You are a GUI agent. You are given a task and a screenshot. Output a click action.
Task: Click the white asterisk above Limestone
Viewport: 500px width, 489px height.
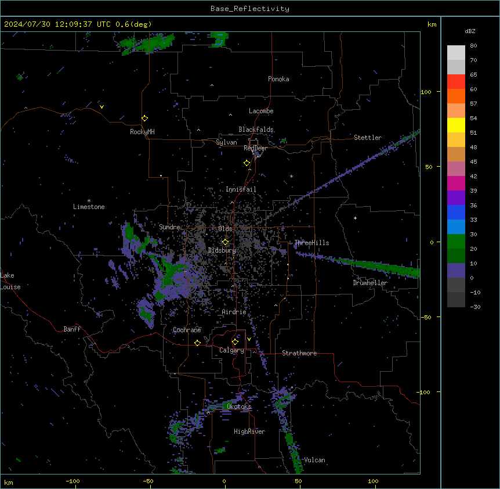click(89, 201)
